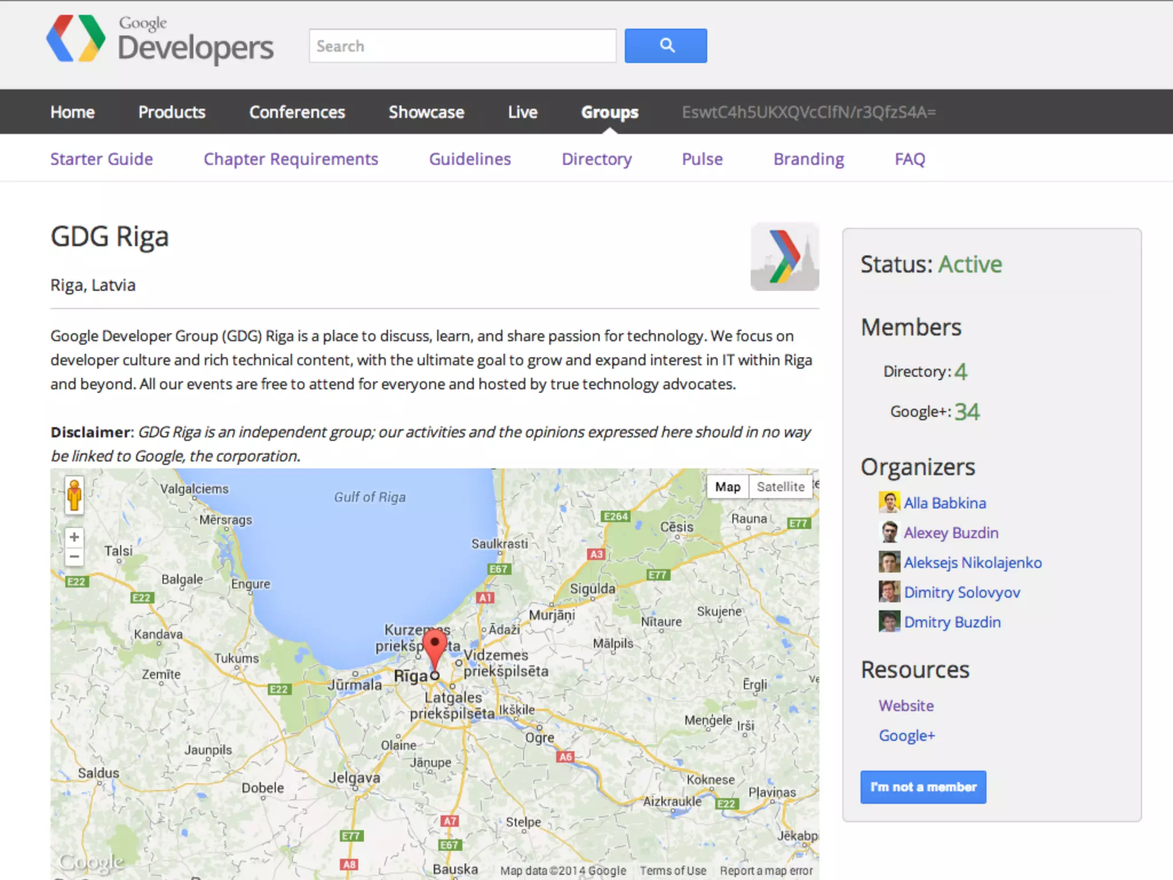
Task: Click the A1 road shield on the map
Action: point(485,598)
